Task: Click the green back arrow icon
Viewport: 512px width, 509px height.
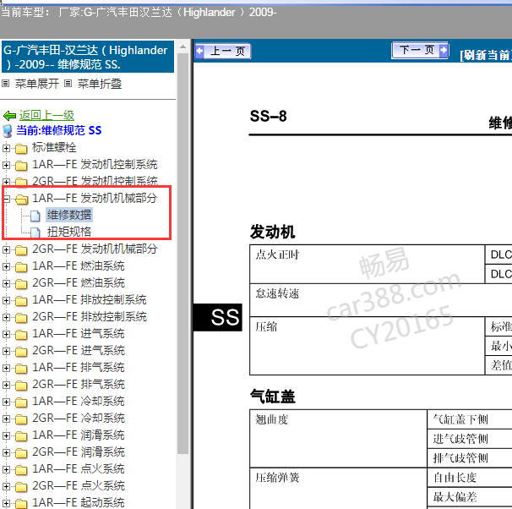Action: pos(9,116)
